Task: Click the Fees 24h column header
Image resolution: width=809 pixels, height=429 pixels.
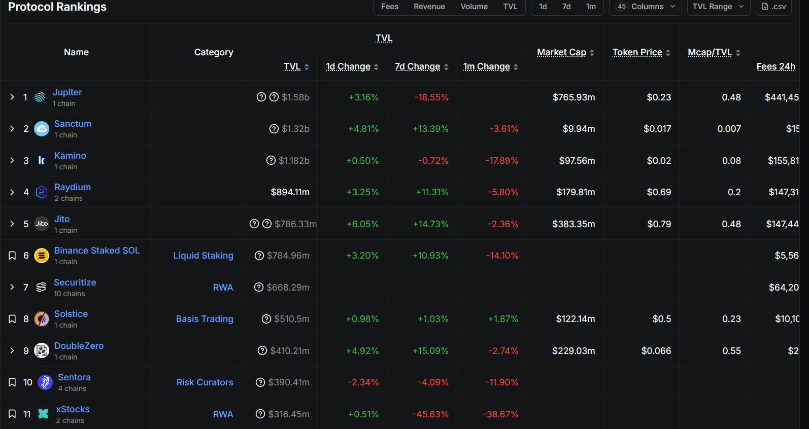Action: point(776,66)
